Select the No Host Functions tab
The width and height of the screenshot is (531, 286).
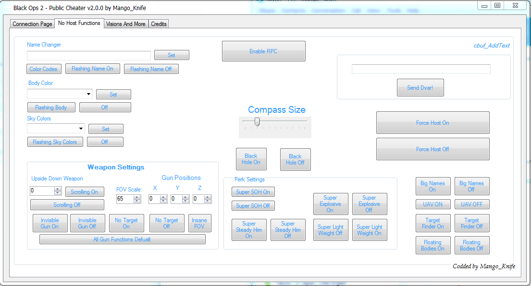79,23
